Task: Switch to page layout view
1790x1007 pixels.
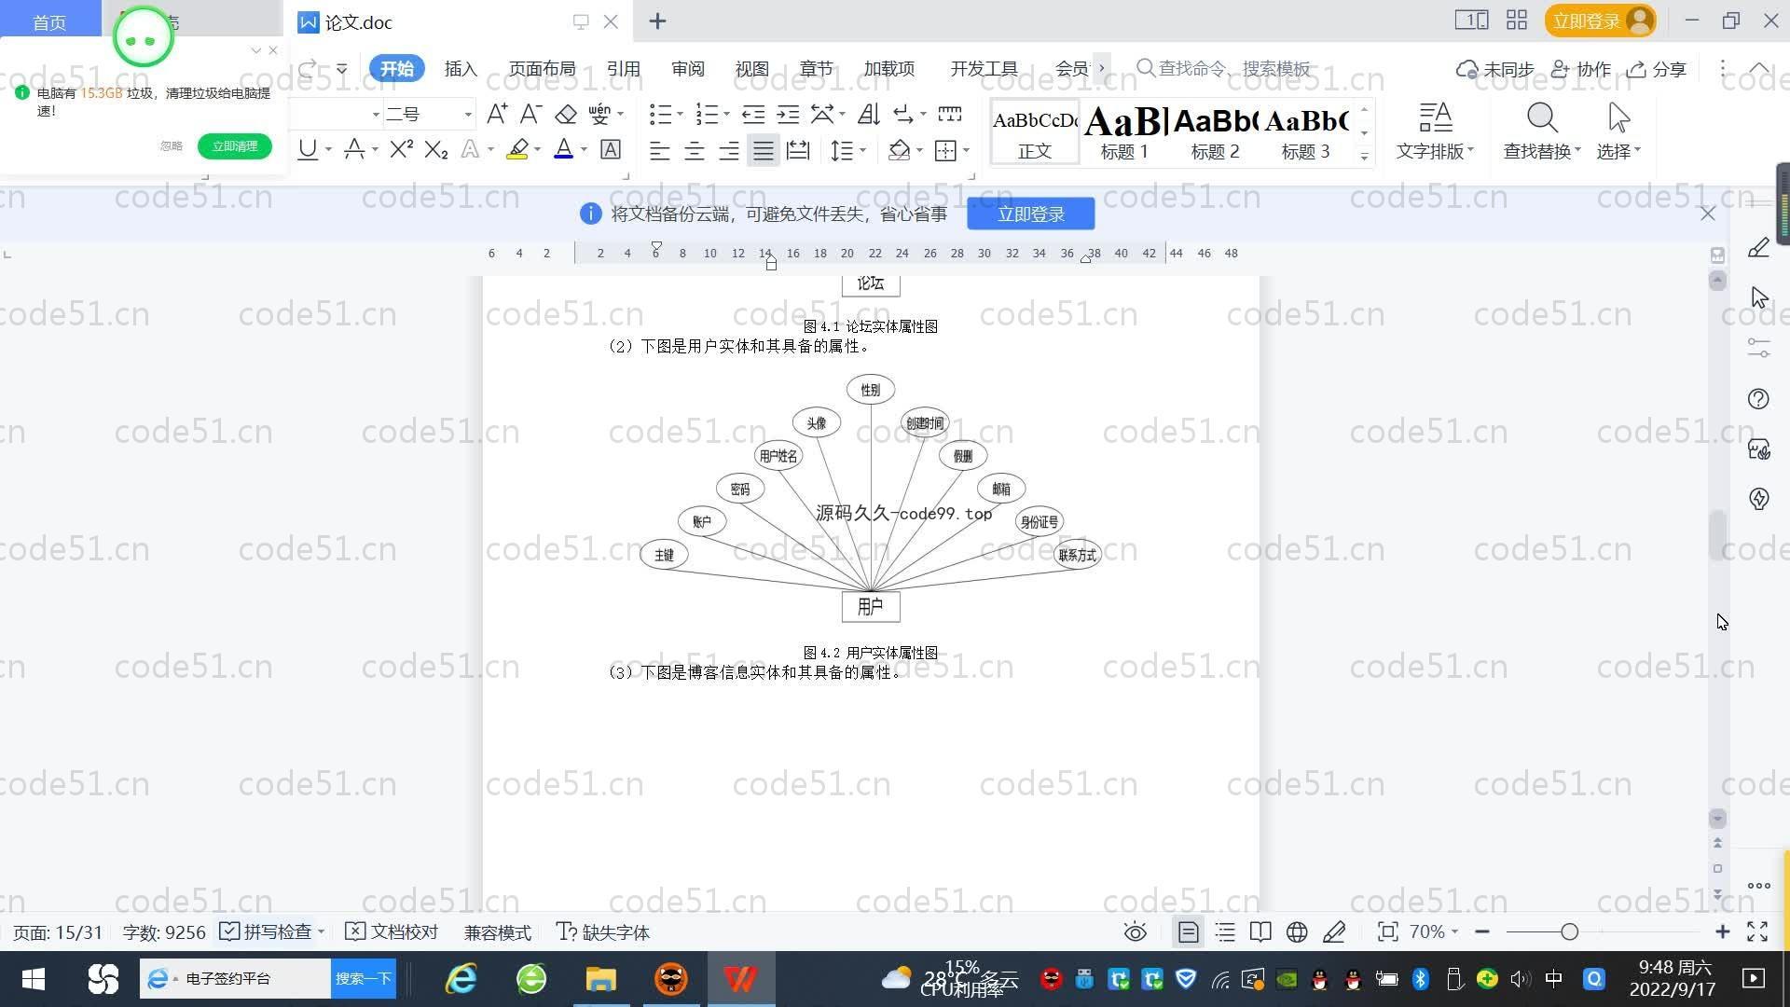Action: (x=1188, y=931)
